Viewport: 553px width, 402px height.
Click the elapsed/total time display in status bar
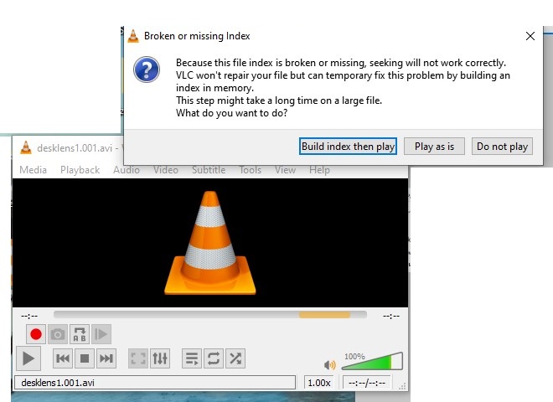367,383
